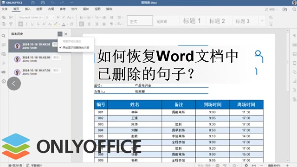The image size is (297, 167).
Task: Apply the 标题 1 heading style
Action: 192,20
